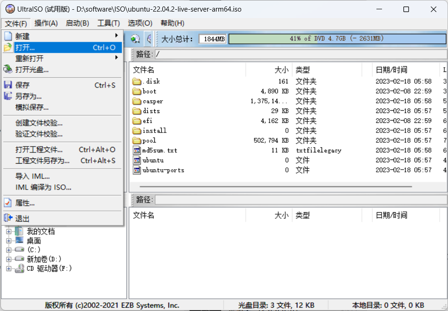Open the 重新打开 submenu arrow
448x311 pixels.
116,57
